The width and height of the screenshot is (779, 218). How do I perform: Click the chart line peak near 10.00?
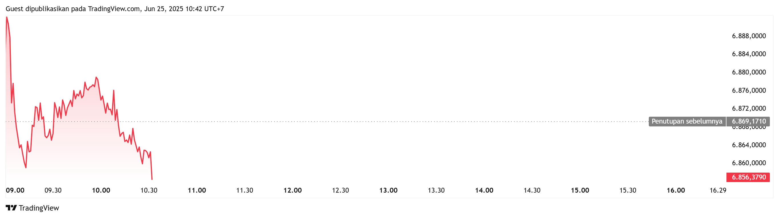pyautogui.click(x=96, y=77)
